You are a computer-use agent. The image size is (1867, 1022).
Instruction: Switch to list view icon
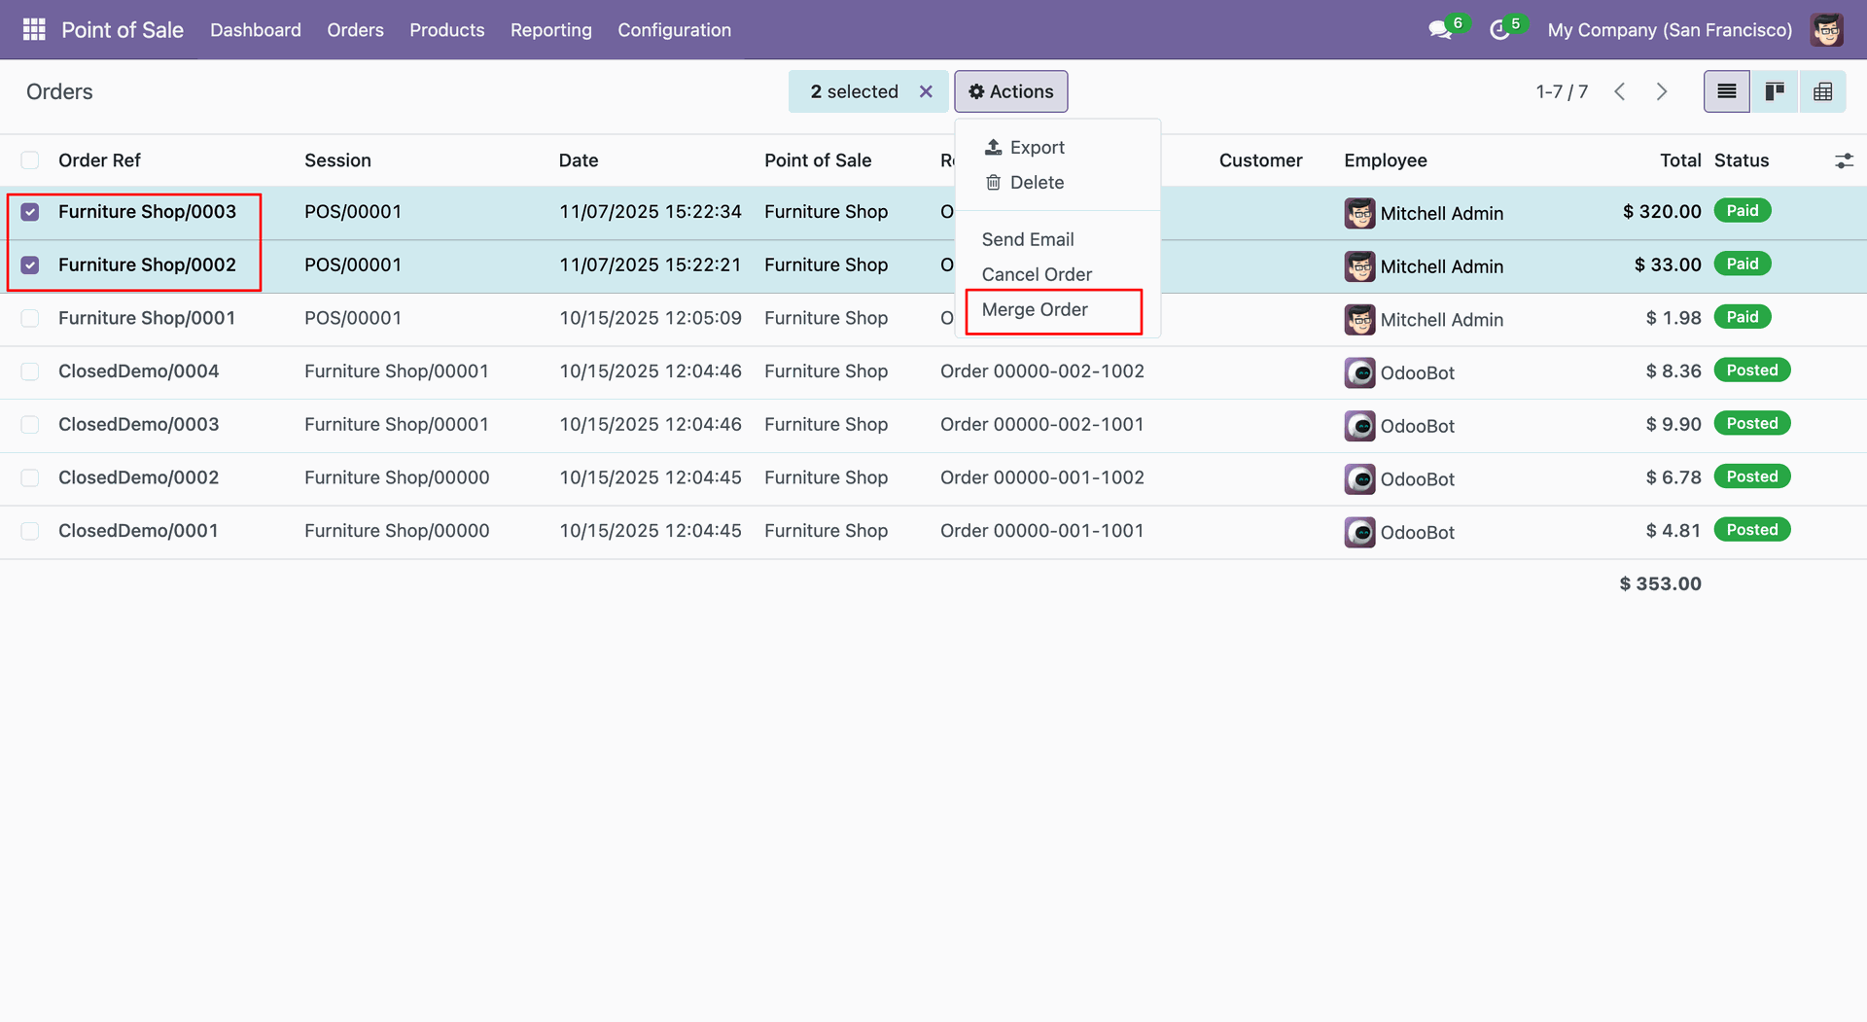pyautogui.click(x=1726, y=91)
